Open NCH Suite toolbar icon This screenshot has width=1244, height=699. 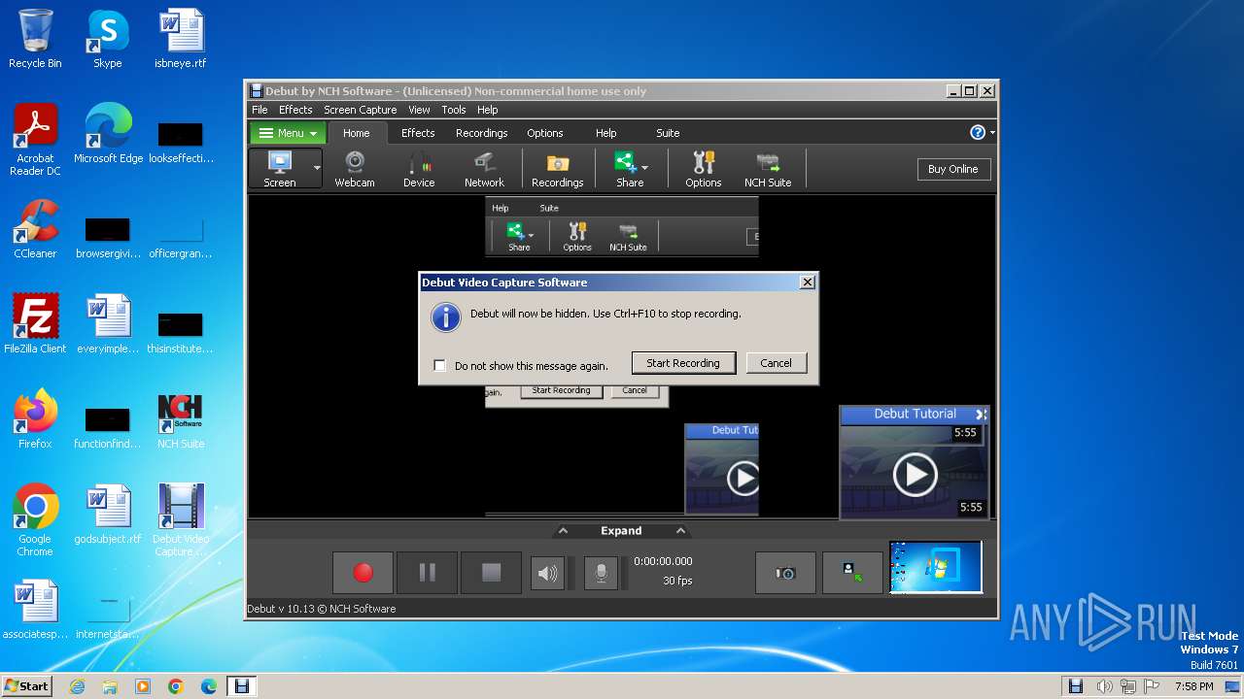click(768, 169)
